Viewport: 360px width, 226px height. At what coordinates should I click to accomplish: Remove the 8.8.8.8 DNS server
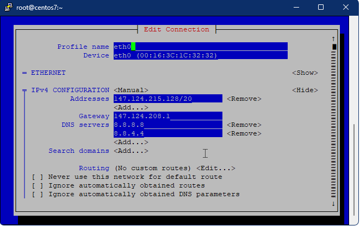click(244, 125)
